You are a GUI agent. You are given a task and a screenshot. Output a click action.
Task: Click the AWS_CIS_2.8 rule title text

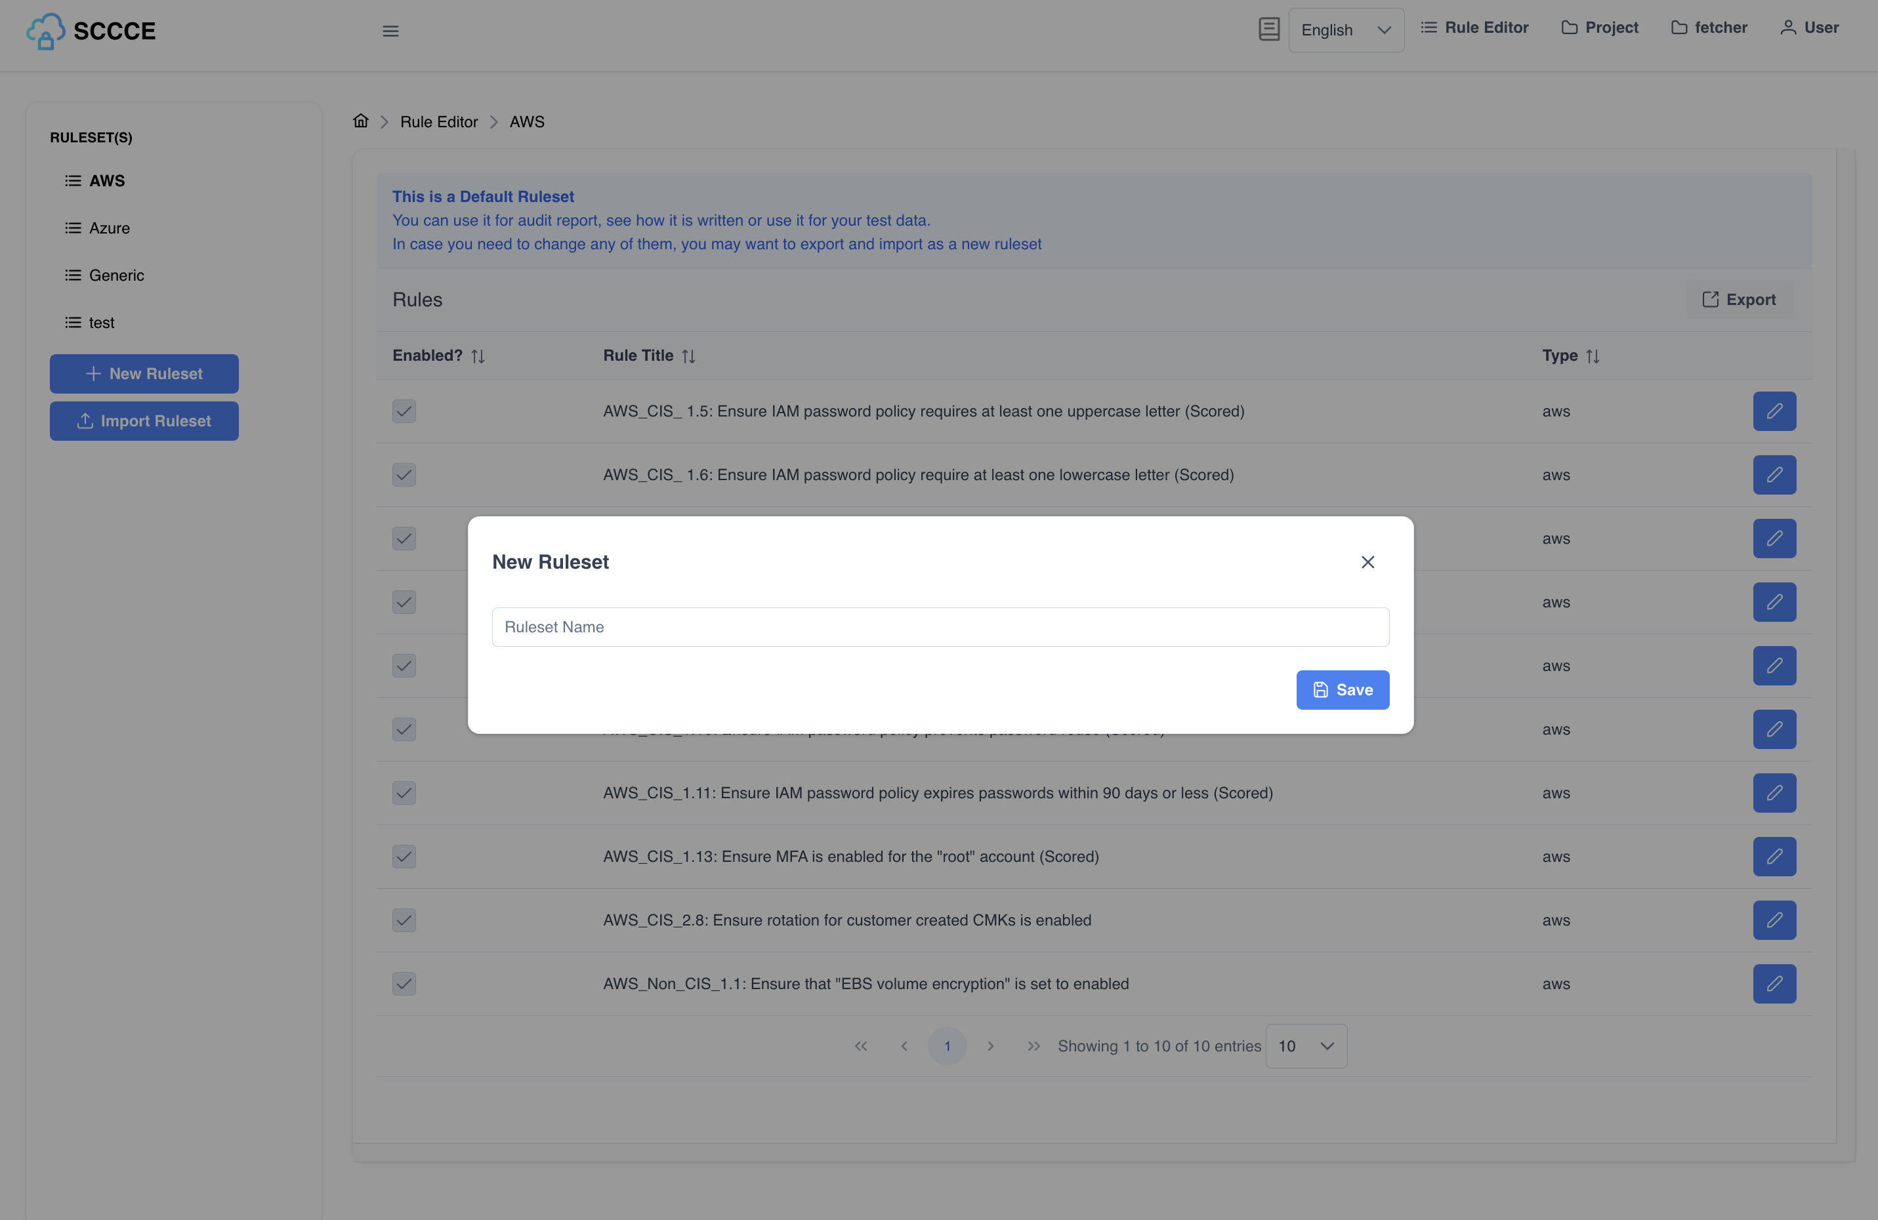click(846, 920)
